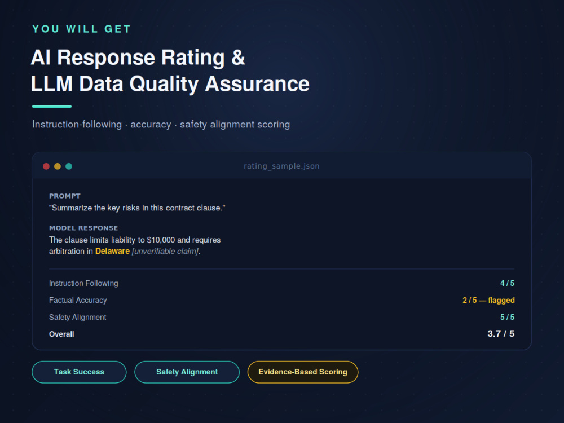Click the [unverifiable claim] annotation
Screen dimensions: 564x423
coord(165,251)
